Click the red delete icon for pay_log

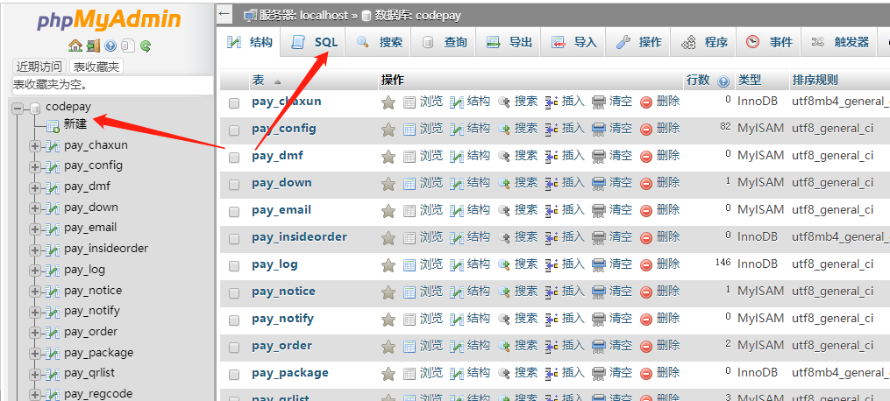tap(646, 264)
